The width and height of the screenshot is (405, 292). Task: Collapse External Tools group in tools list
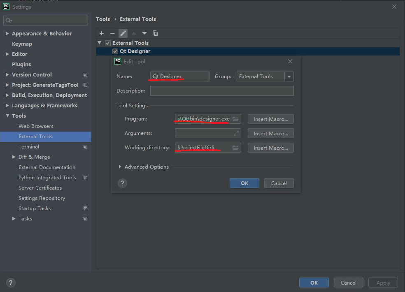coord(100,43)
